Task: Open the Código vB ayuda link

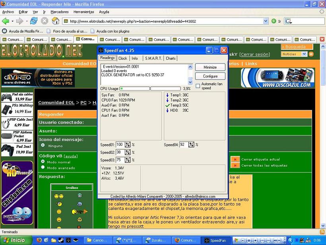Action: pos(71,156)
